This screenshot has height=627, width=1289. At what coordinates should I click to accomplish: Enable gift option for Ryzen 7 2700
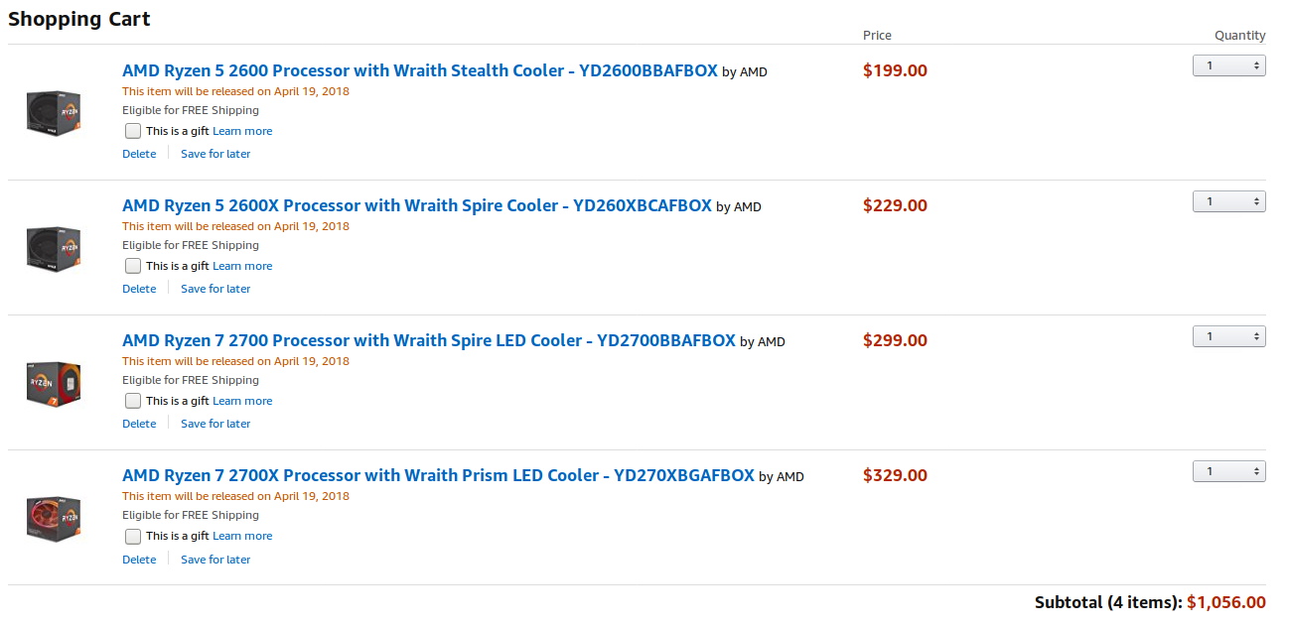(133, 401)
